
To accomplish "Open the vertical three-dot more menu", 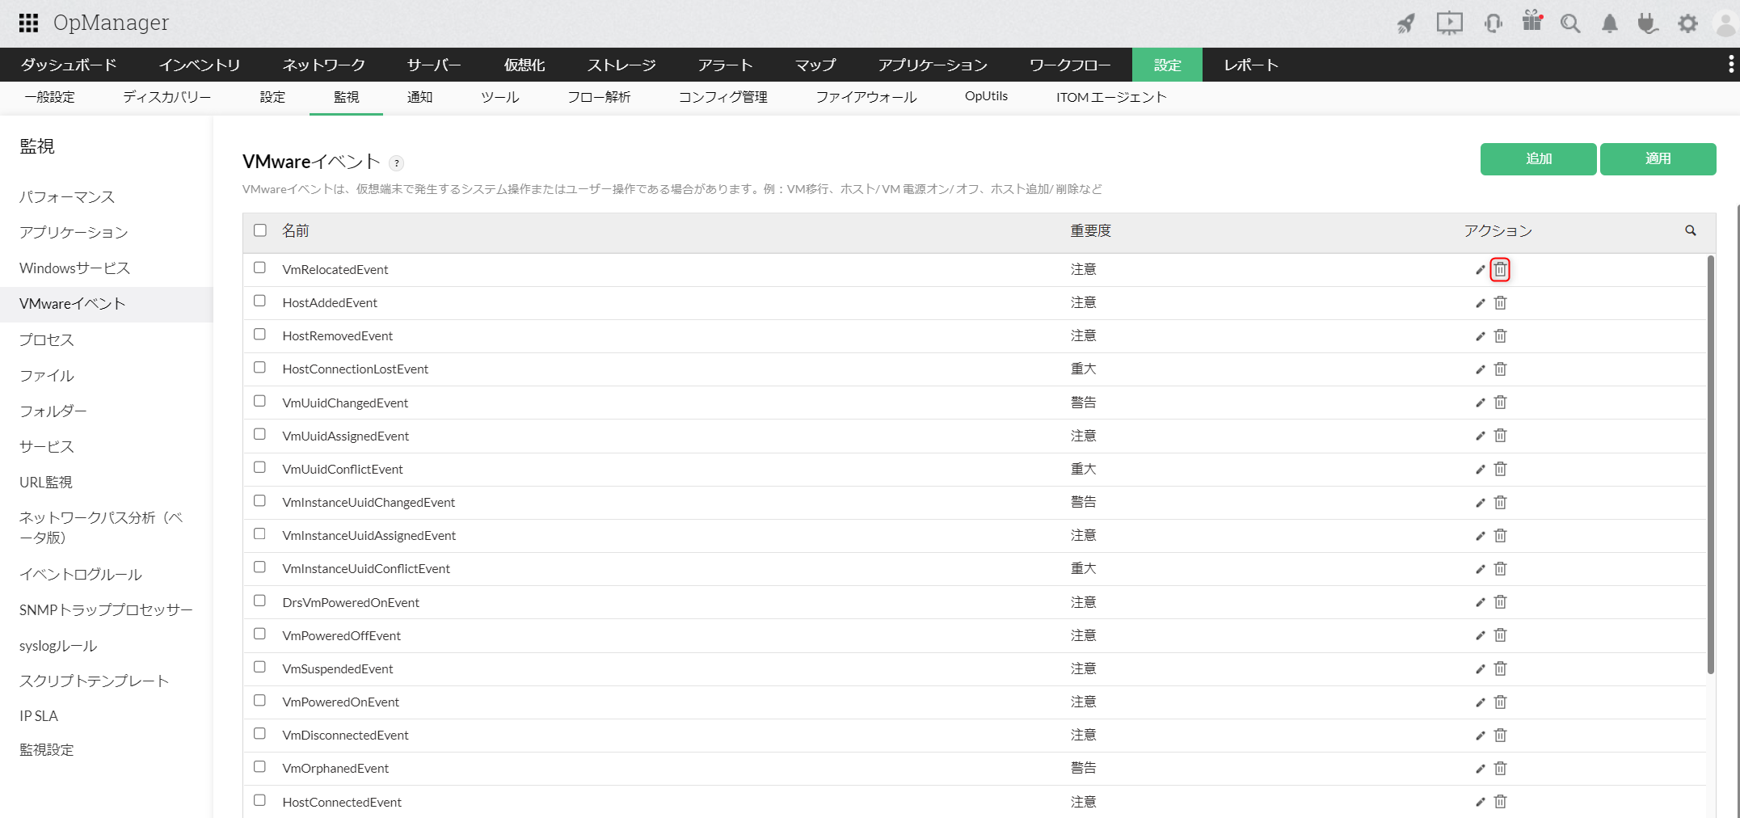I will [1731, 65].
